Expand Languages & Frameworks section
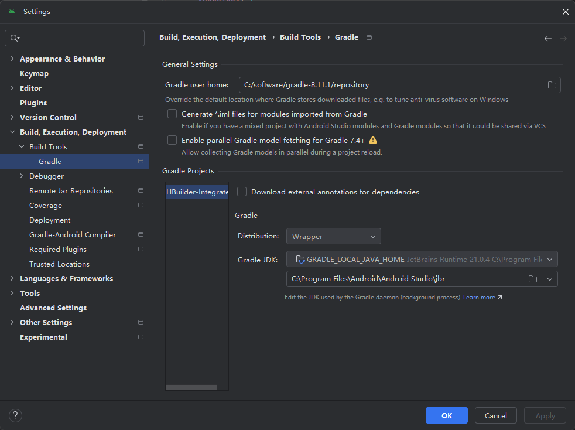This screenshot has width=575, height=430. point(12,278)
